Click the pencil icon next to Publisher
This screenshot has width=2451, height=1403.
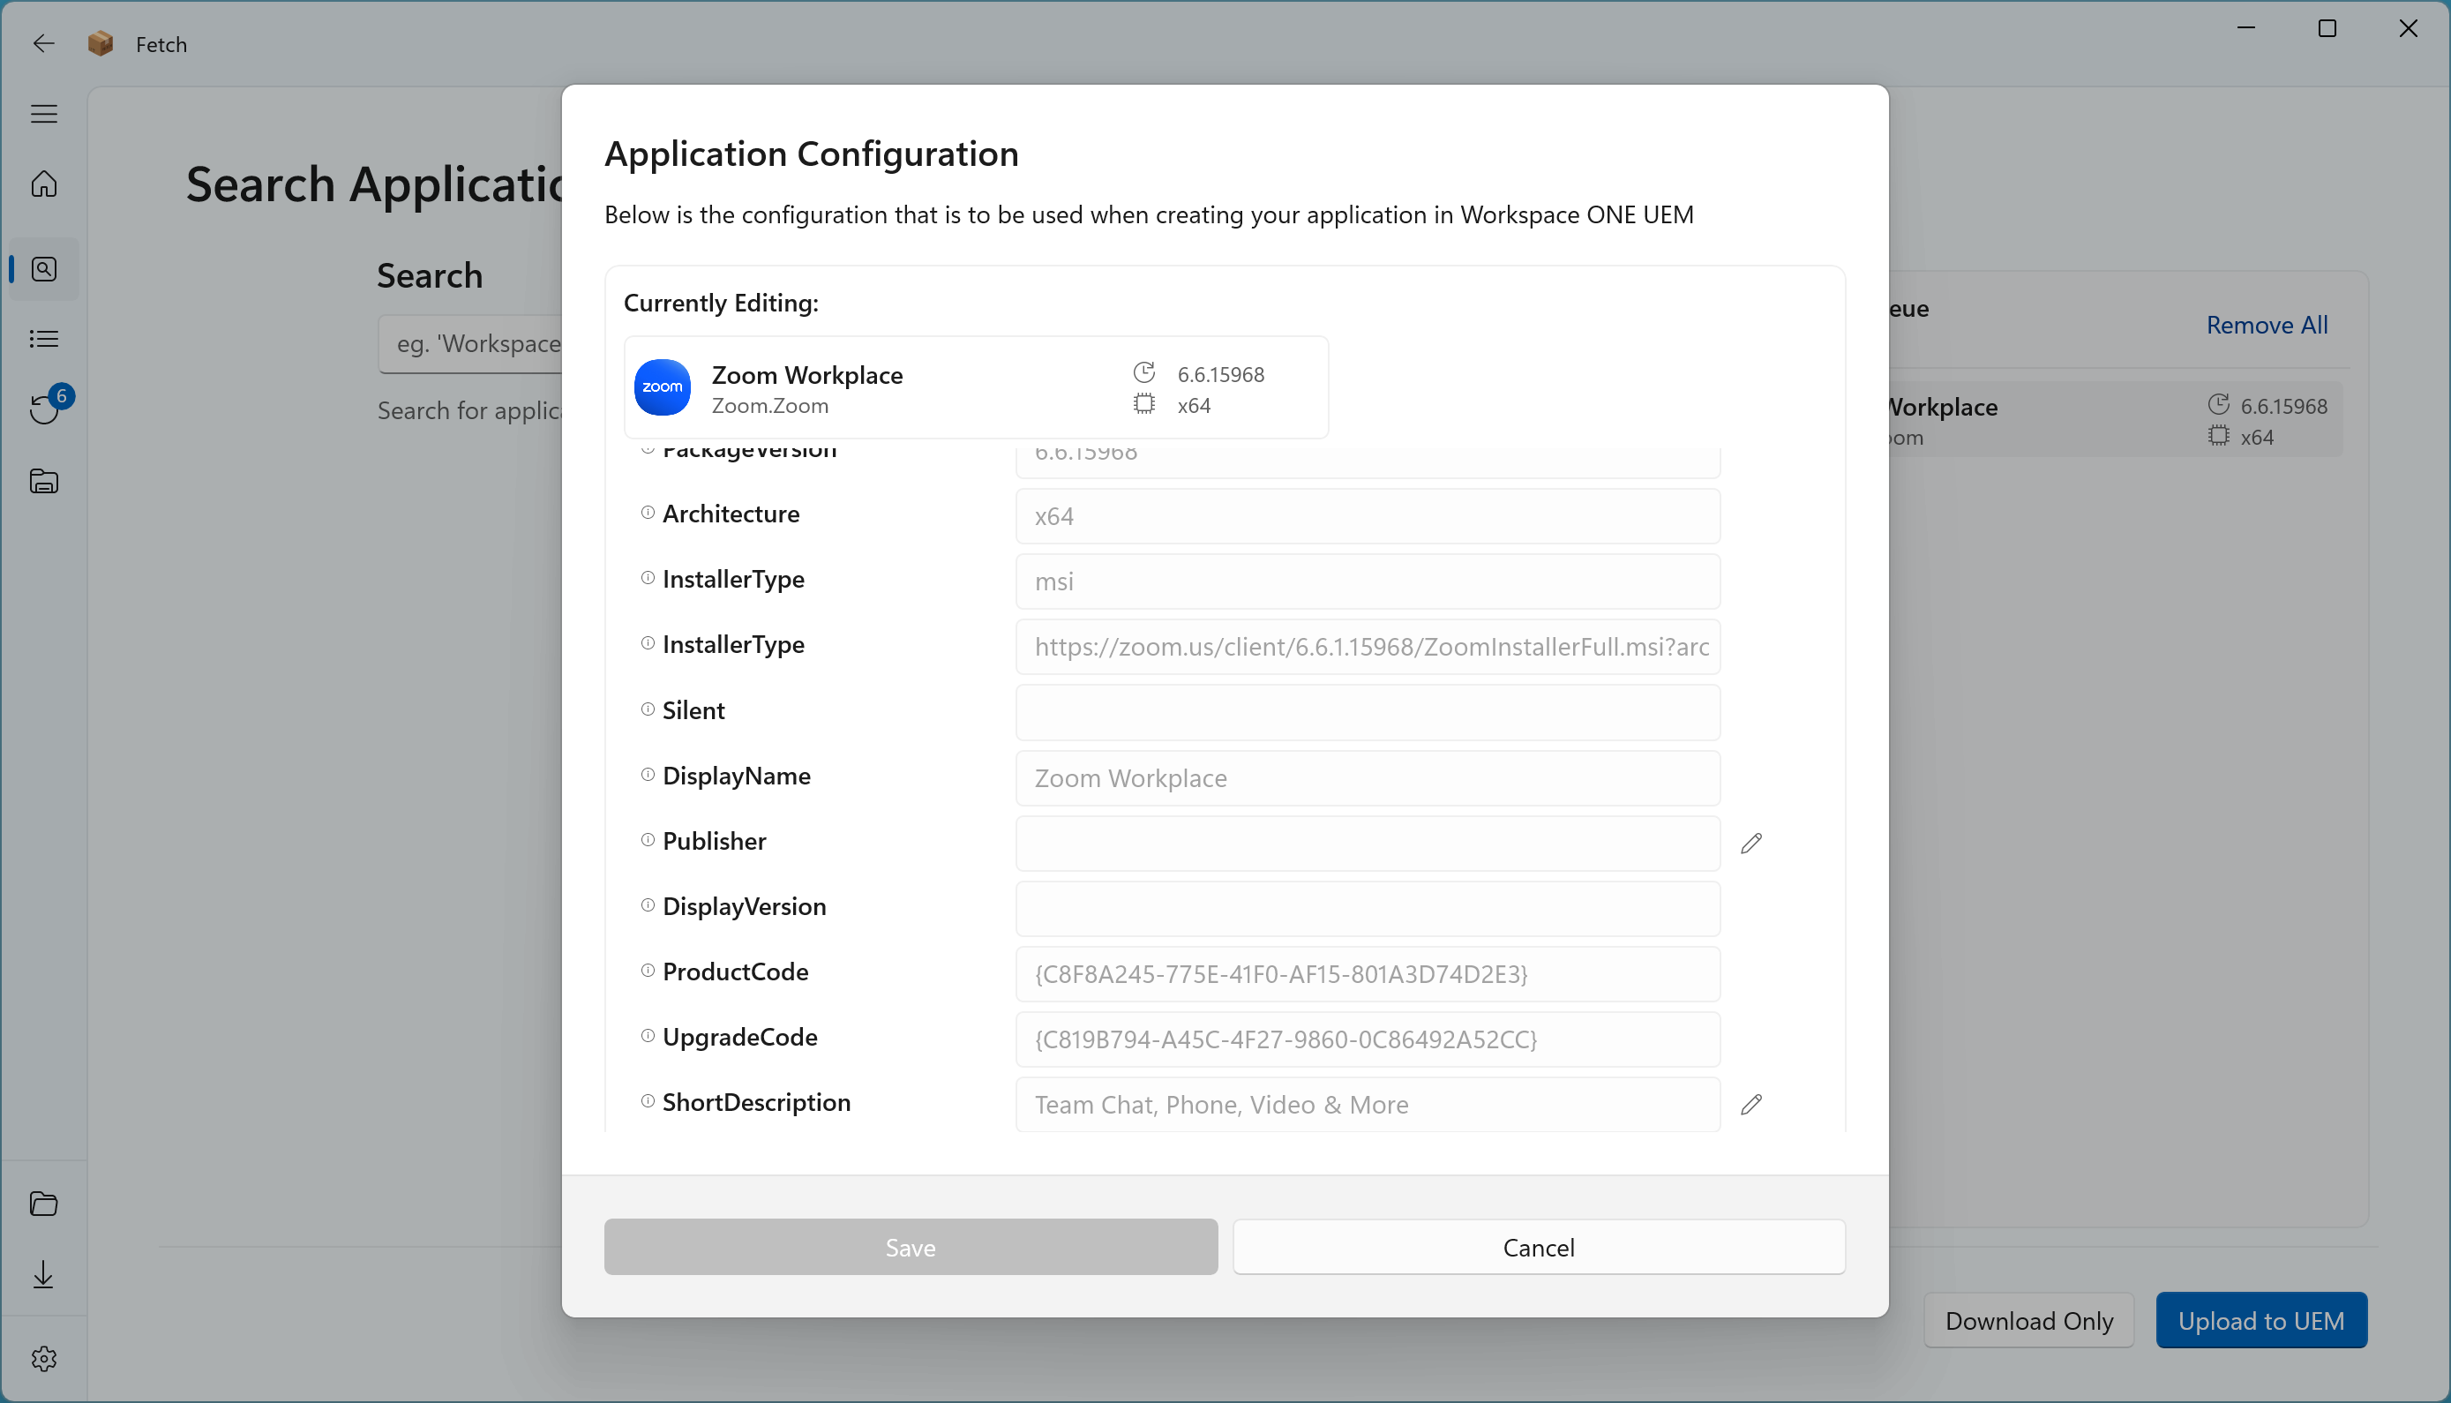(1750, 844)
